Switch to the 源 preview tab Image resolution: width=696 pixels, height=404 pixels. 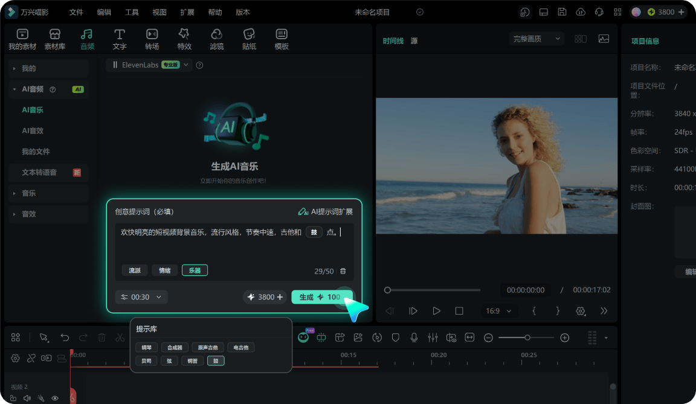click(414, 41)
